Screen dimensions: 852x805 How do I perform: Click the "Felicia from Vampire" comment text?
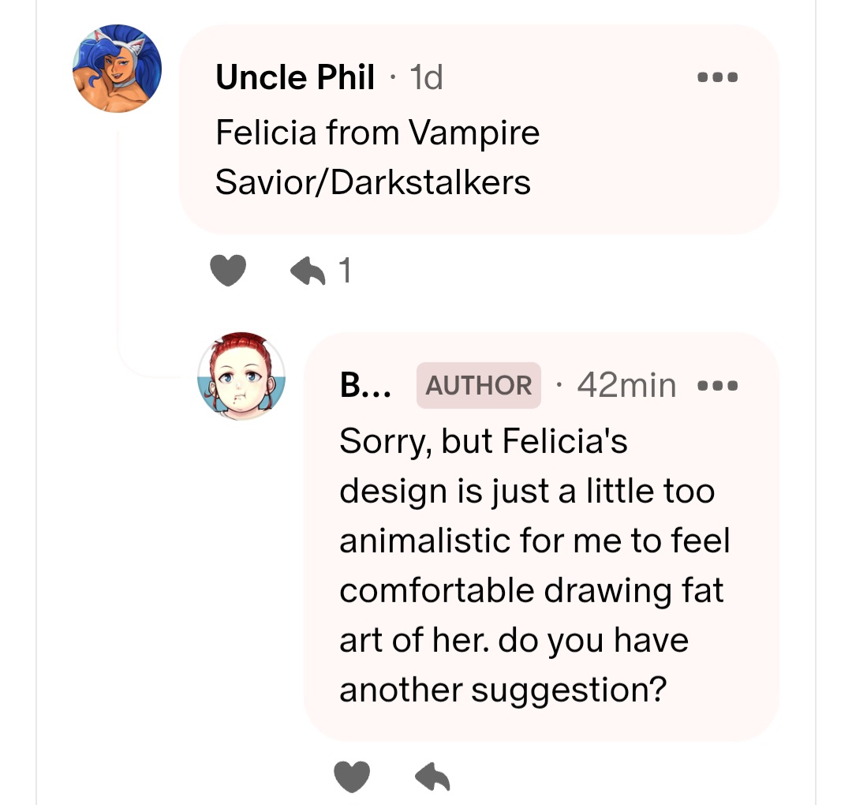click(x=377, y=132)
